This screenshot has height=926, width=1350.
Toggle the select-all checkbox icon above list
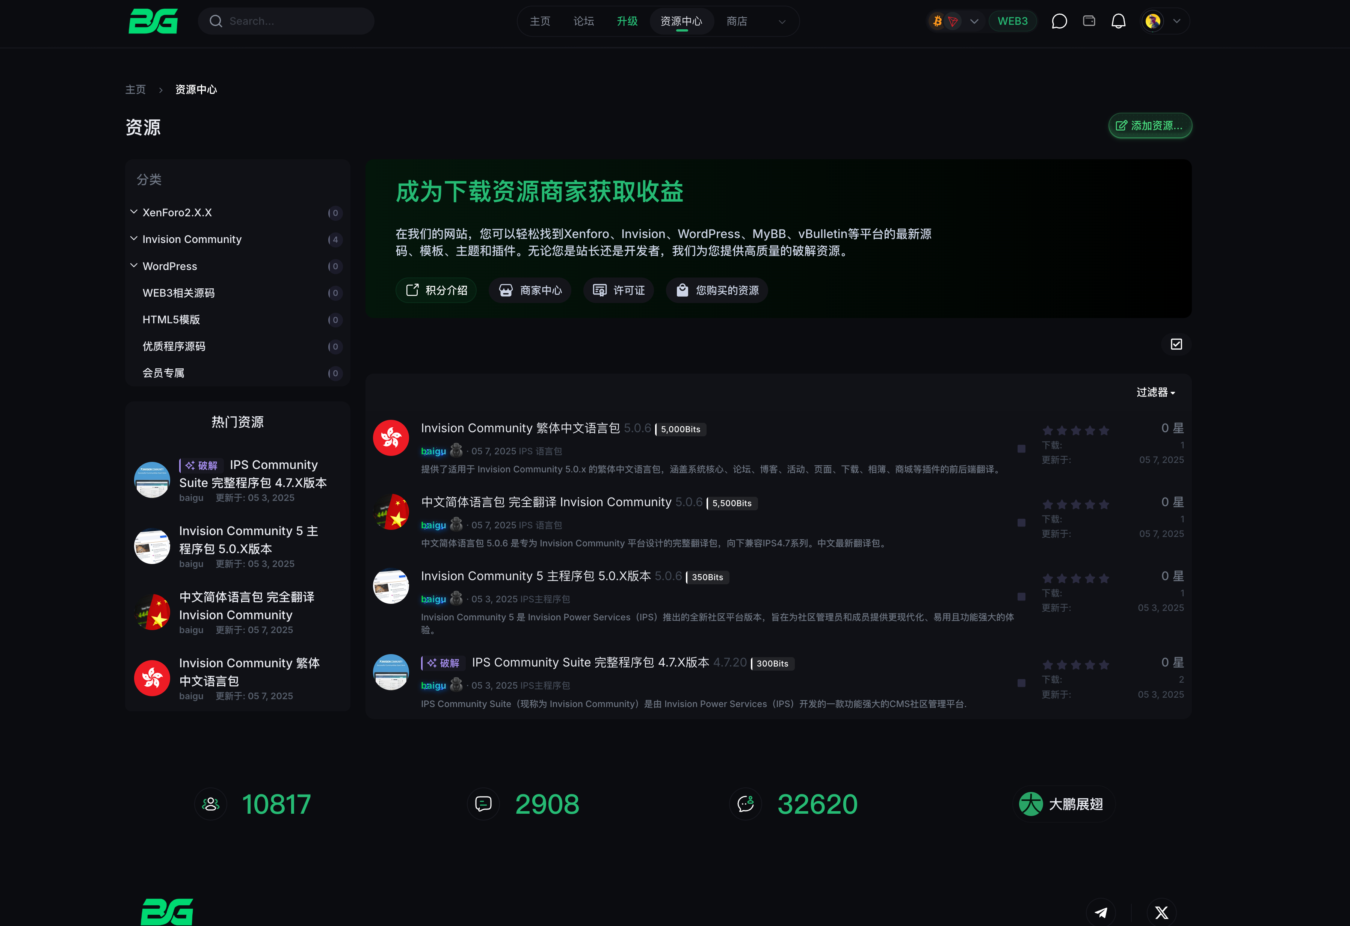(1176, 344)
